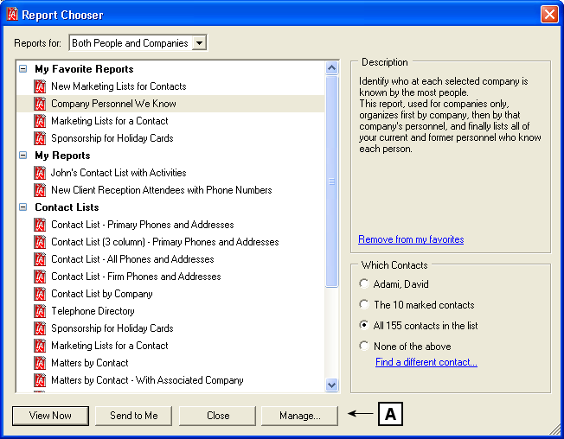This screenshot has width=564, height=439.
Task: Pick Contact List (3 column) - Primary Phones and Addresses
Action: [x=165, y=242]
